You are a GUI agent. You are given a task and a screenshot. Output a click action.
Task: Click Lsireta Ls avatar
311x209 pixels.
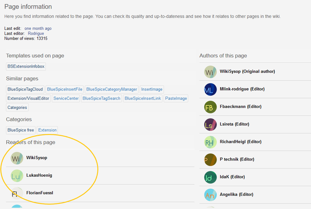point(210,125)
